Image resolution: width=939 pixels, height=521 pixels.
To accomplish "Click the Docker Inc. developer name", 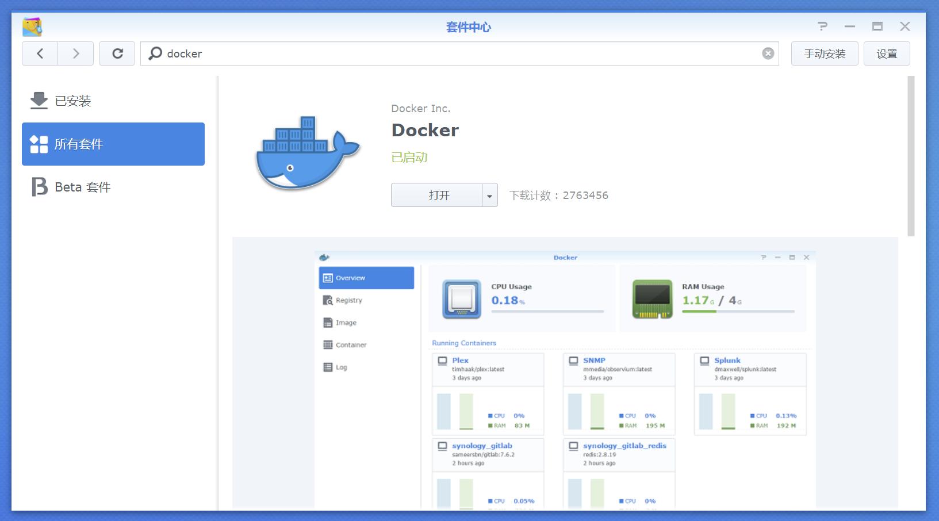I will [x=421, y=109].
